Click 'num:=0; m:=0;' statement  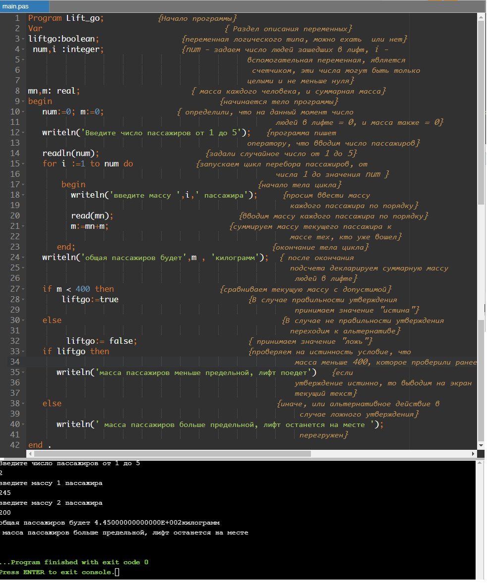(x=73, y=112)
